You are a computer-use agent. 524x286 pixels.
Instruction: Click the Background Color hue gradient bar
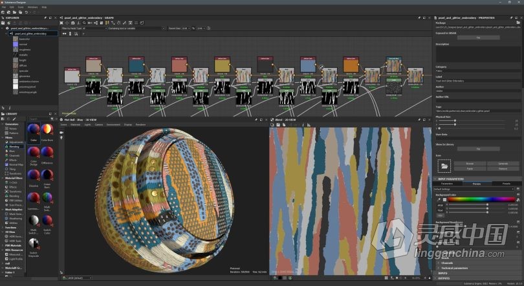[481, 199]
